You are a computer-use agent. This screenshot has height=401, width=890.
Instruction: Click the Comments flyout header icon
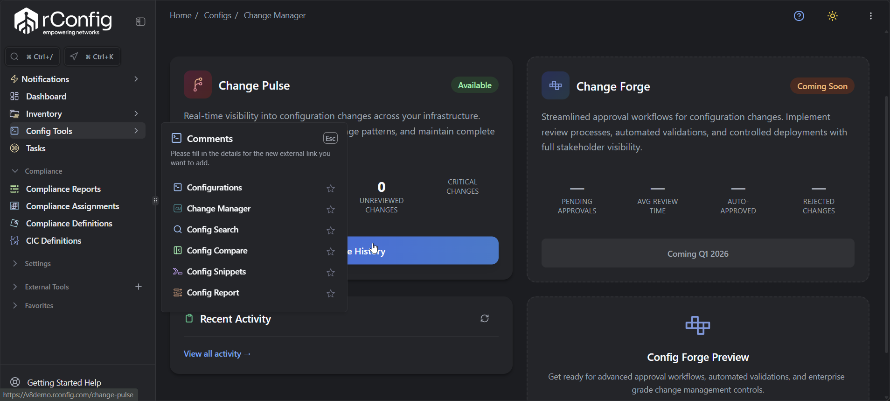pos(176,138)
